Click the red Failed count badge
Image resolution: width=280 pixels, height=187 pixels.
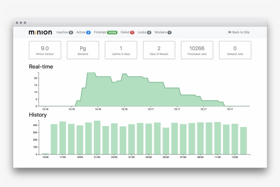(x=132, y=33)
